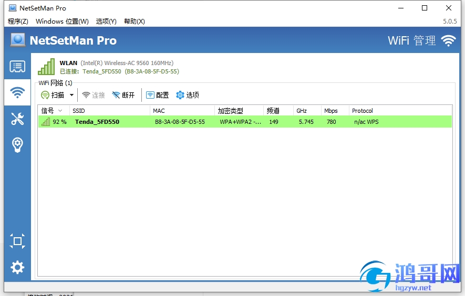
Task: Click the 5.745 GHz value
Action: (306, 122)
